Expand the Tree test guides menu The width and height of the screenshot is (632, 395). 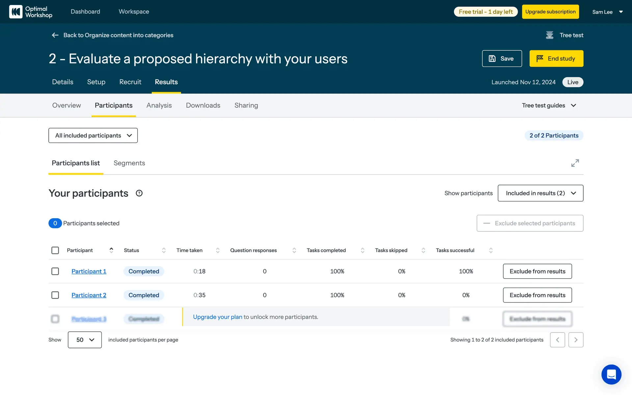tap(549, 105)
